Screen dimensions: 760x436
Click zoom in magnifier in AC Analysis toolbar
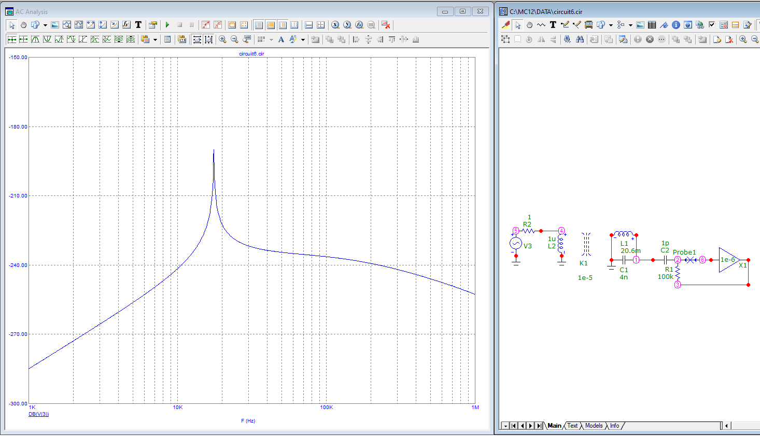[x=222, y=39]
